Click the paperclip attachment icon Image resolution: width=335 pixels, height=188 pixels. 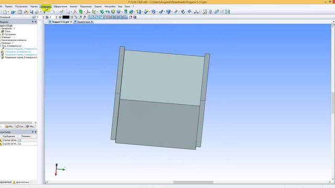216,12
